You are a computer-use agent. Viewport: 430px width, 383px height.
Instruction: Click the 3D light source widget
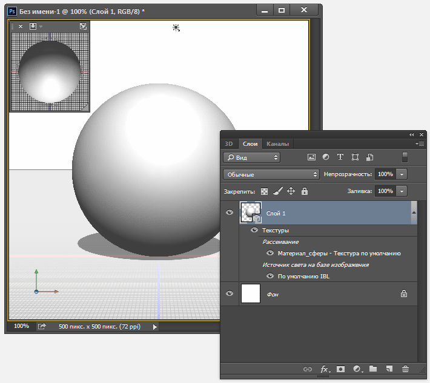[x=176, y=27]
